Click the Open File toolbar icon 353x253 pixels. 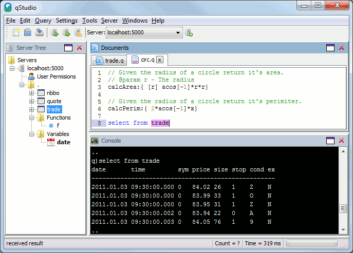[28, 33]
